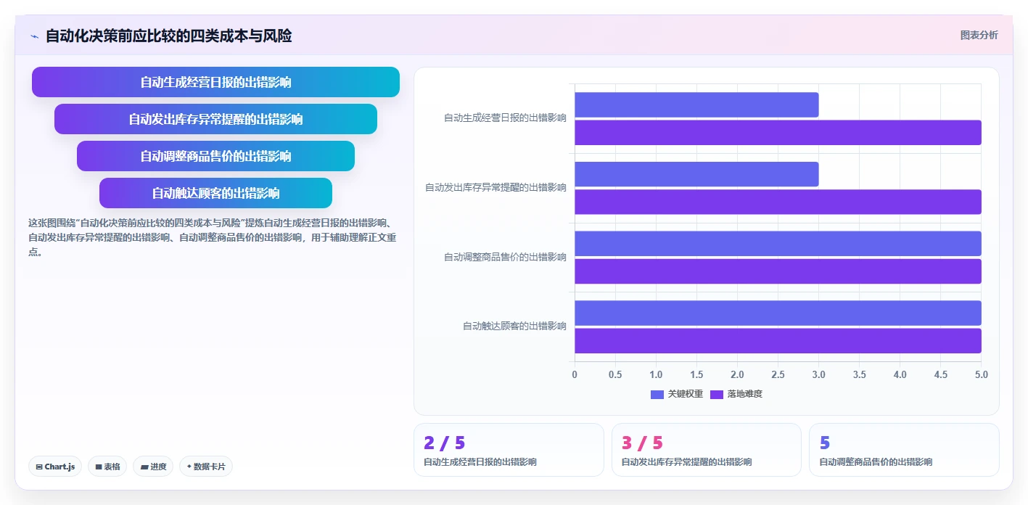Click y-axis label 自动调整商品售价的出错影响
This screenshot has width=1028, height=505.
coord(505,257)
